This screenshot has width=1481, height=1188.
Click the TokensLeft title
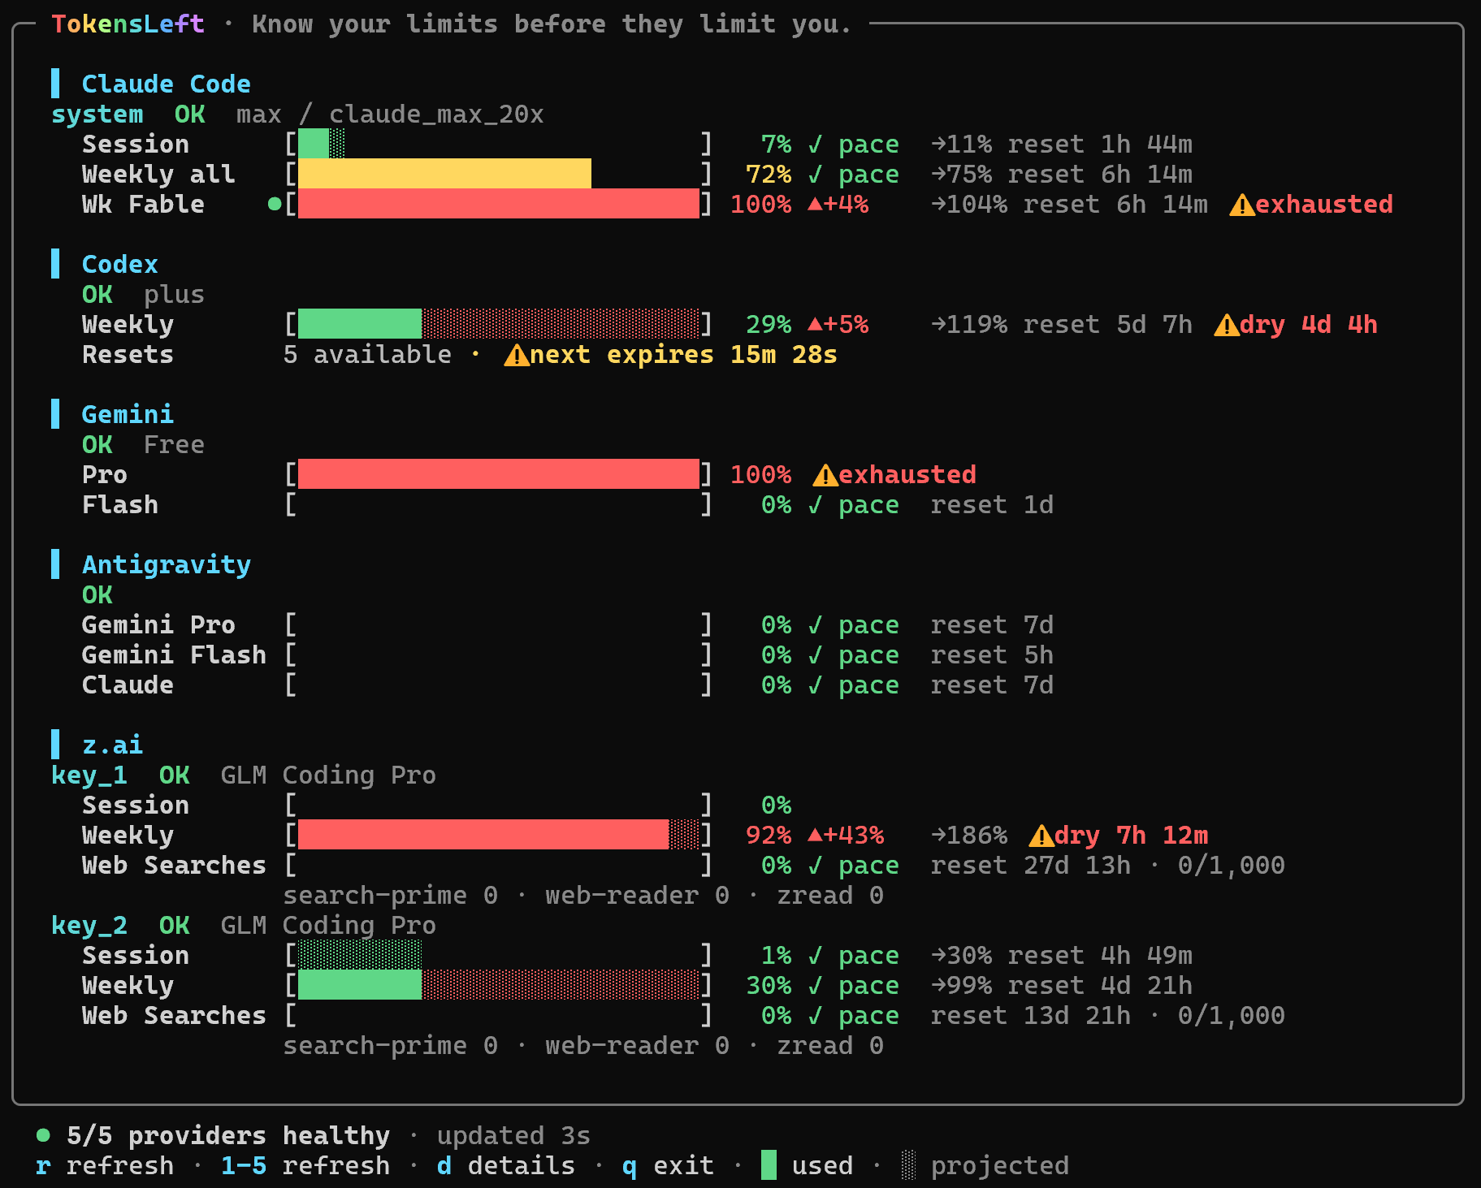point(128,24)
